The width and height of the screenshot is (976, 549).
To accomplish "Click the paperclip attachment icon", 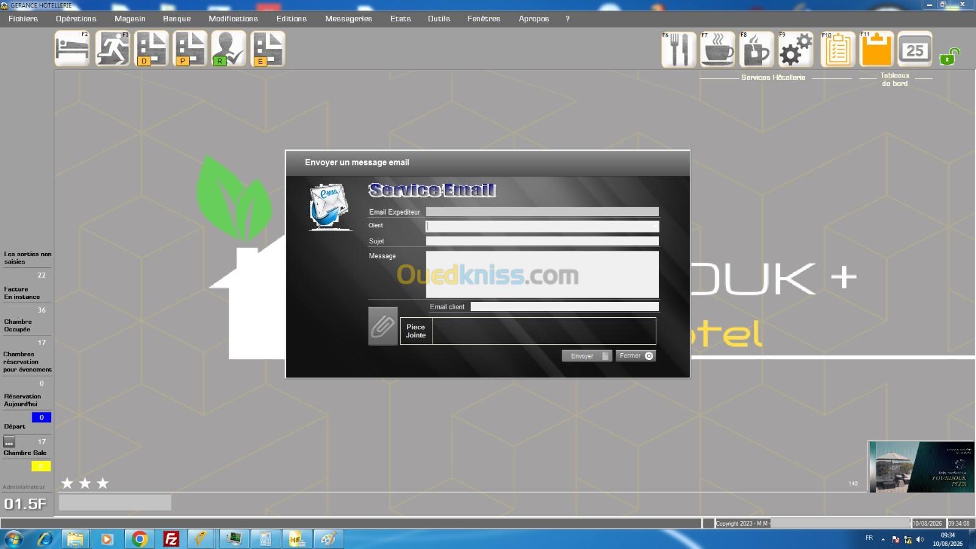I will pyautogui.click(x=382, y=326).
